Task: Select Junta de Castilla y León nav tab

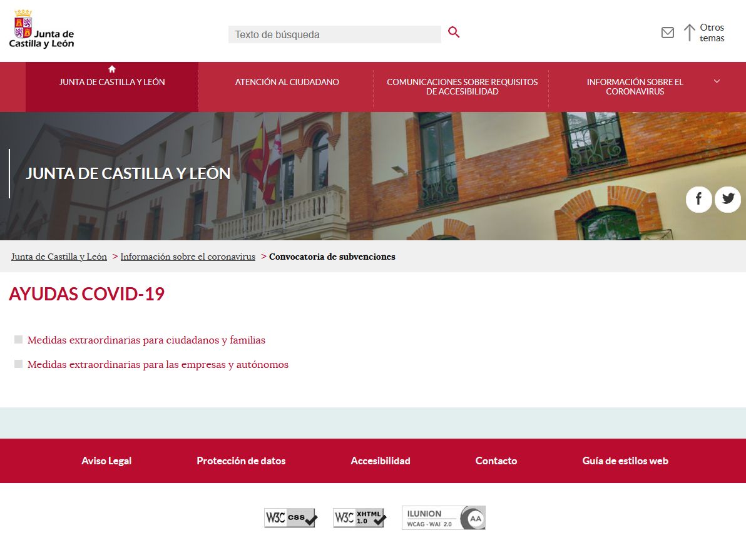Action: coord(112,86)
